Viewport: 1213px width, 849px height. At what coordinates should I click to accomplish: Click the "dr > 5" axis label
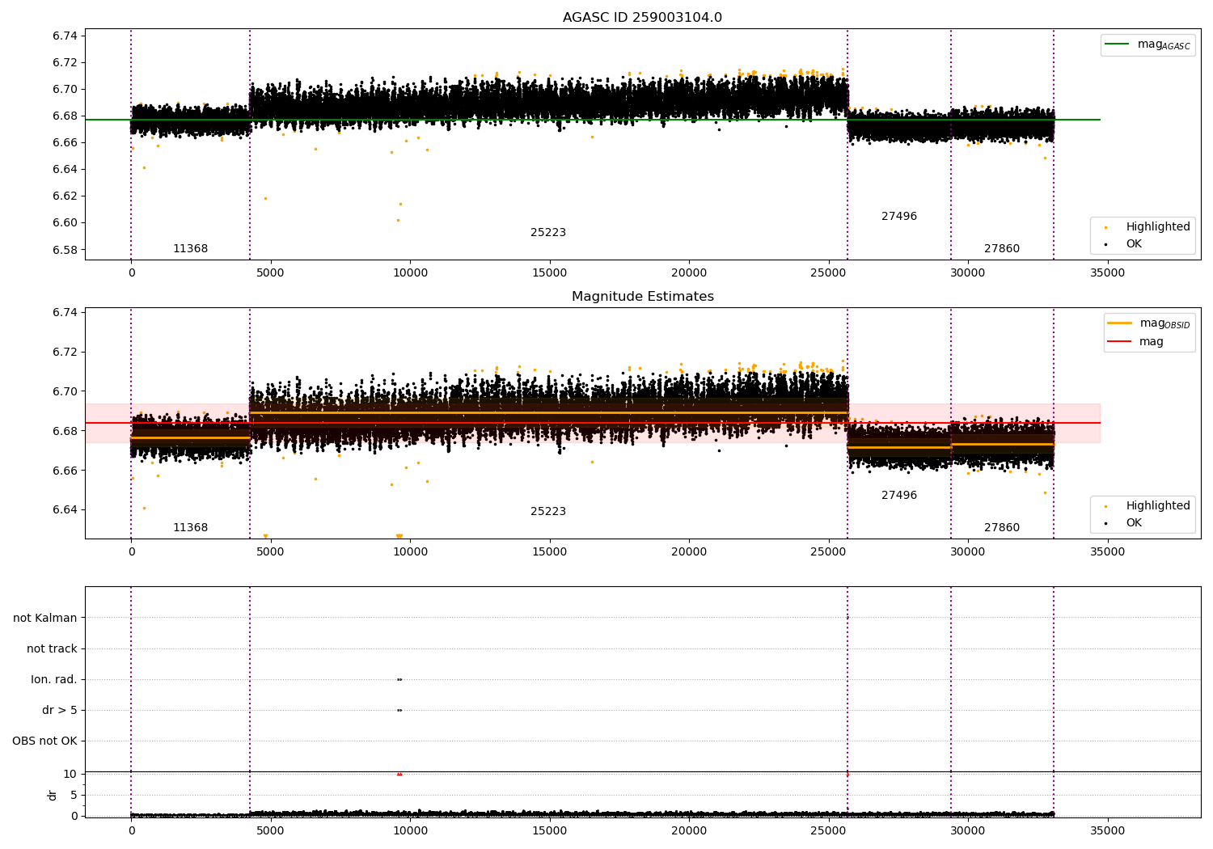pos(60,711)
